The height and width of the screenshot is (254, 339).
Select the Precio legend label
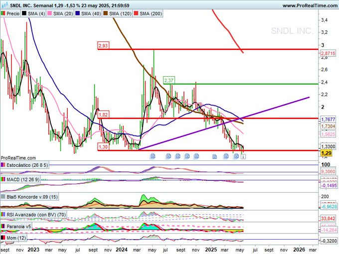click(x=13, y=13)
